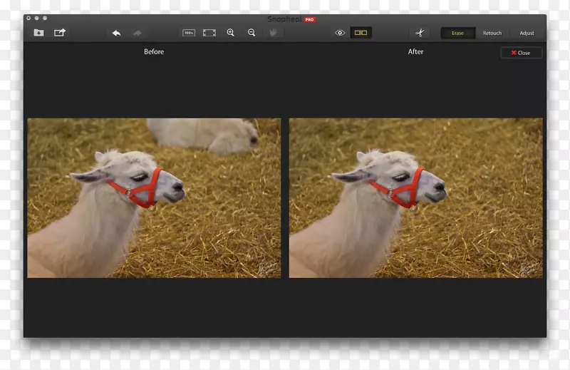Click the open image folder icon
This screenshot has height=370, width=570.
(x=38, y=33)
